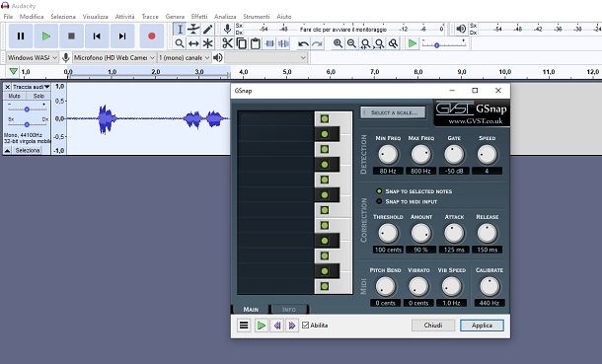
Task: Paste audio with the clipboard icon
Action: pyautogui.click(x=256, y=43)
